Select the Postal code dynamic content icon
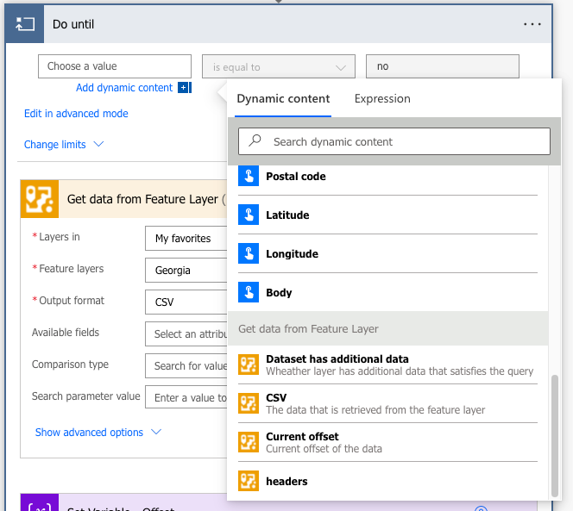The width and height of the screenshot is (573, 511). point(249,177)
